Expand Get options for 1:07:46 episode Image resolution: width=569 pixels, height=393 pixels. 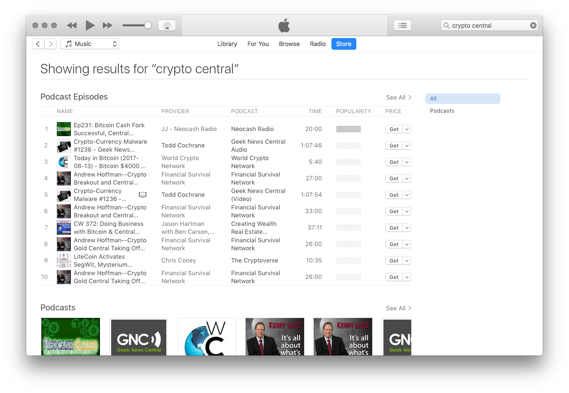[407, 146]
